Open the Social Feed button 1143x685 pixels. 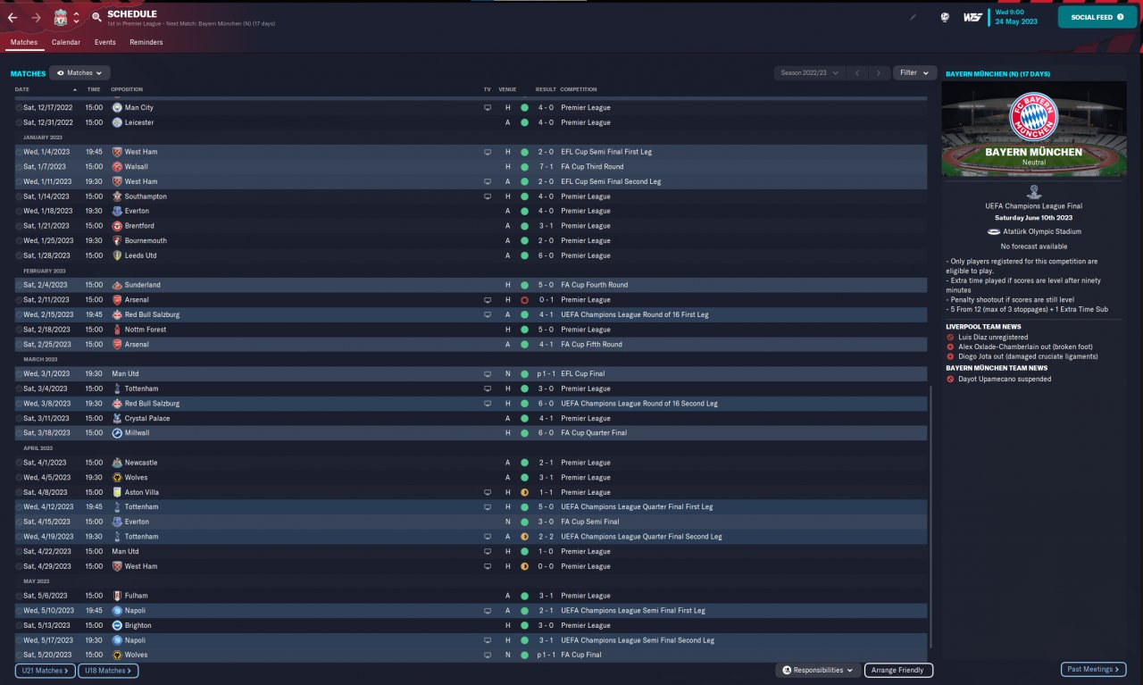pyautogui.click(x=1097, y=17)
